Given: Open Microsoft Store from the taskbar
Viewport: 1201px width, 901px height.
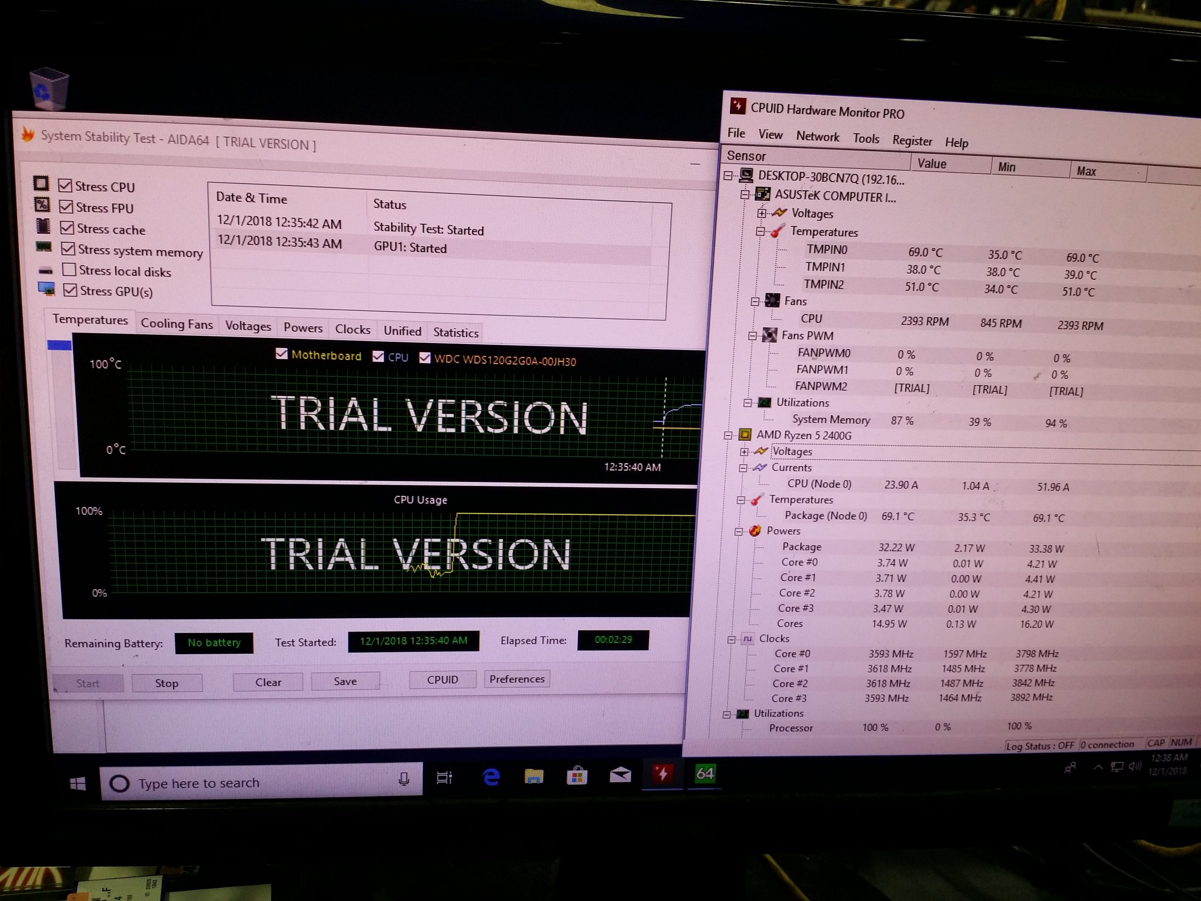Looking at the screenshot, I should tap(577, 776).
